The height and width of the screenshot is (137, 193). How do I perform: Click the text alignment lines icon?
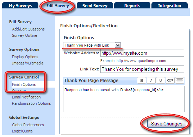[x=180, y=81]
